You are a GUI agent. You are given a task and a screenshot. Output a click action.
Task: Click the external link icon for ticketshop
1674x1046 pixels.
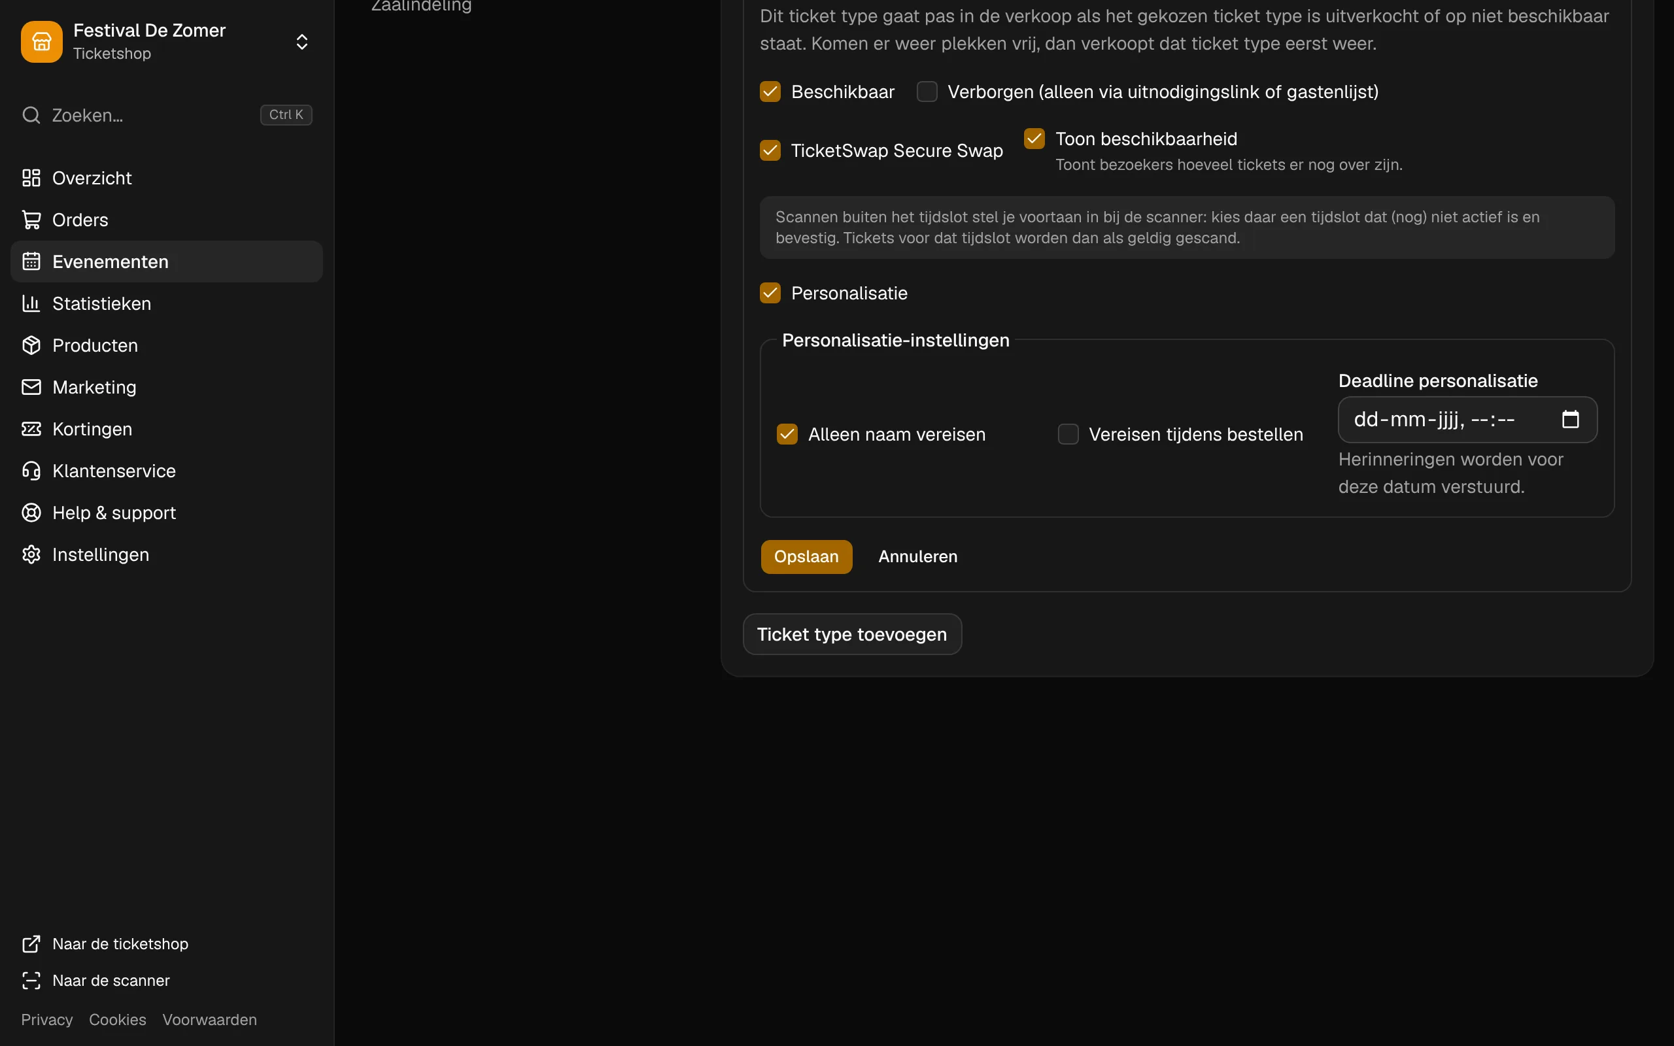pyautogui.click(x=31, y=944)
